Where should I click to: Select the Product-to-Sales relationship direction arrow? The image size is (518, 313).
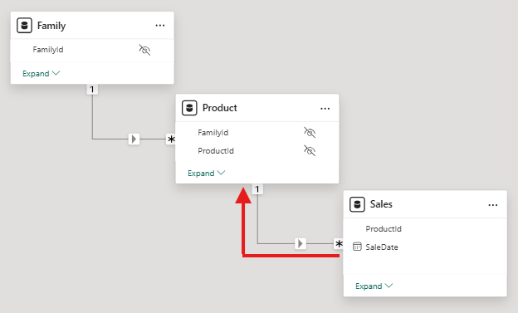coord(301,243)
